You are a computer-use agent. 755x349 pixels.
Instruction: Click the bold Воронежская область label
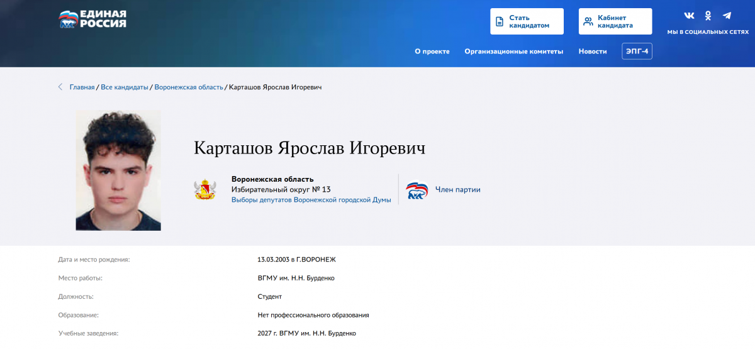pos(272,179)
